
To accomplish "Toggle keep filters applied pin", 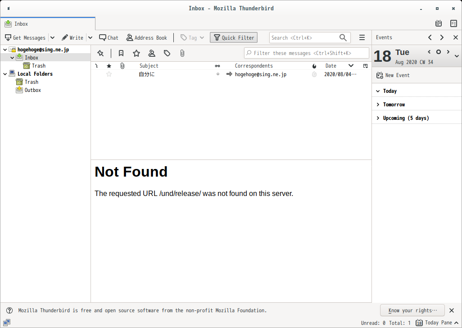I will 100,53.
